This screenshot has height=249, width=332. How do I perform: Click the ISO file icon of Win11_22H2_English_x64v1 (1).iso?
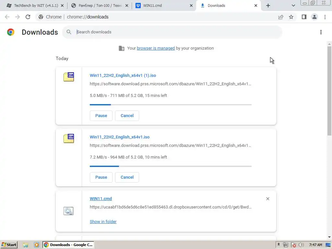tap(69, 77)
